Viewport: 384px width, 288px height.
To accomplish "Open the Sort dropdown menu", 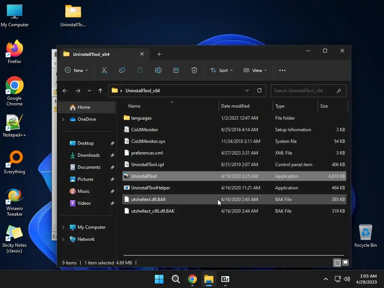I will pos(221,70).
